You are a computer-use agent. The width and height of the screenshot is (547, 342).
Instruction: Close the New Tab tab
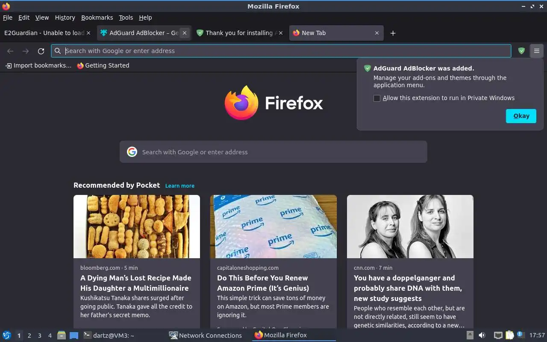[x=377, y=33]
